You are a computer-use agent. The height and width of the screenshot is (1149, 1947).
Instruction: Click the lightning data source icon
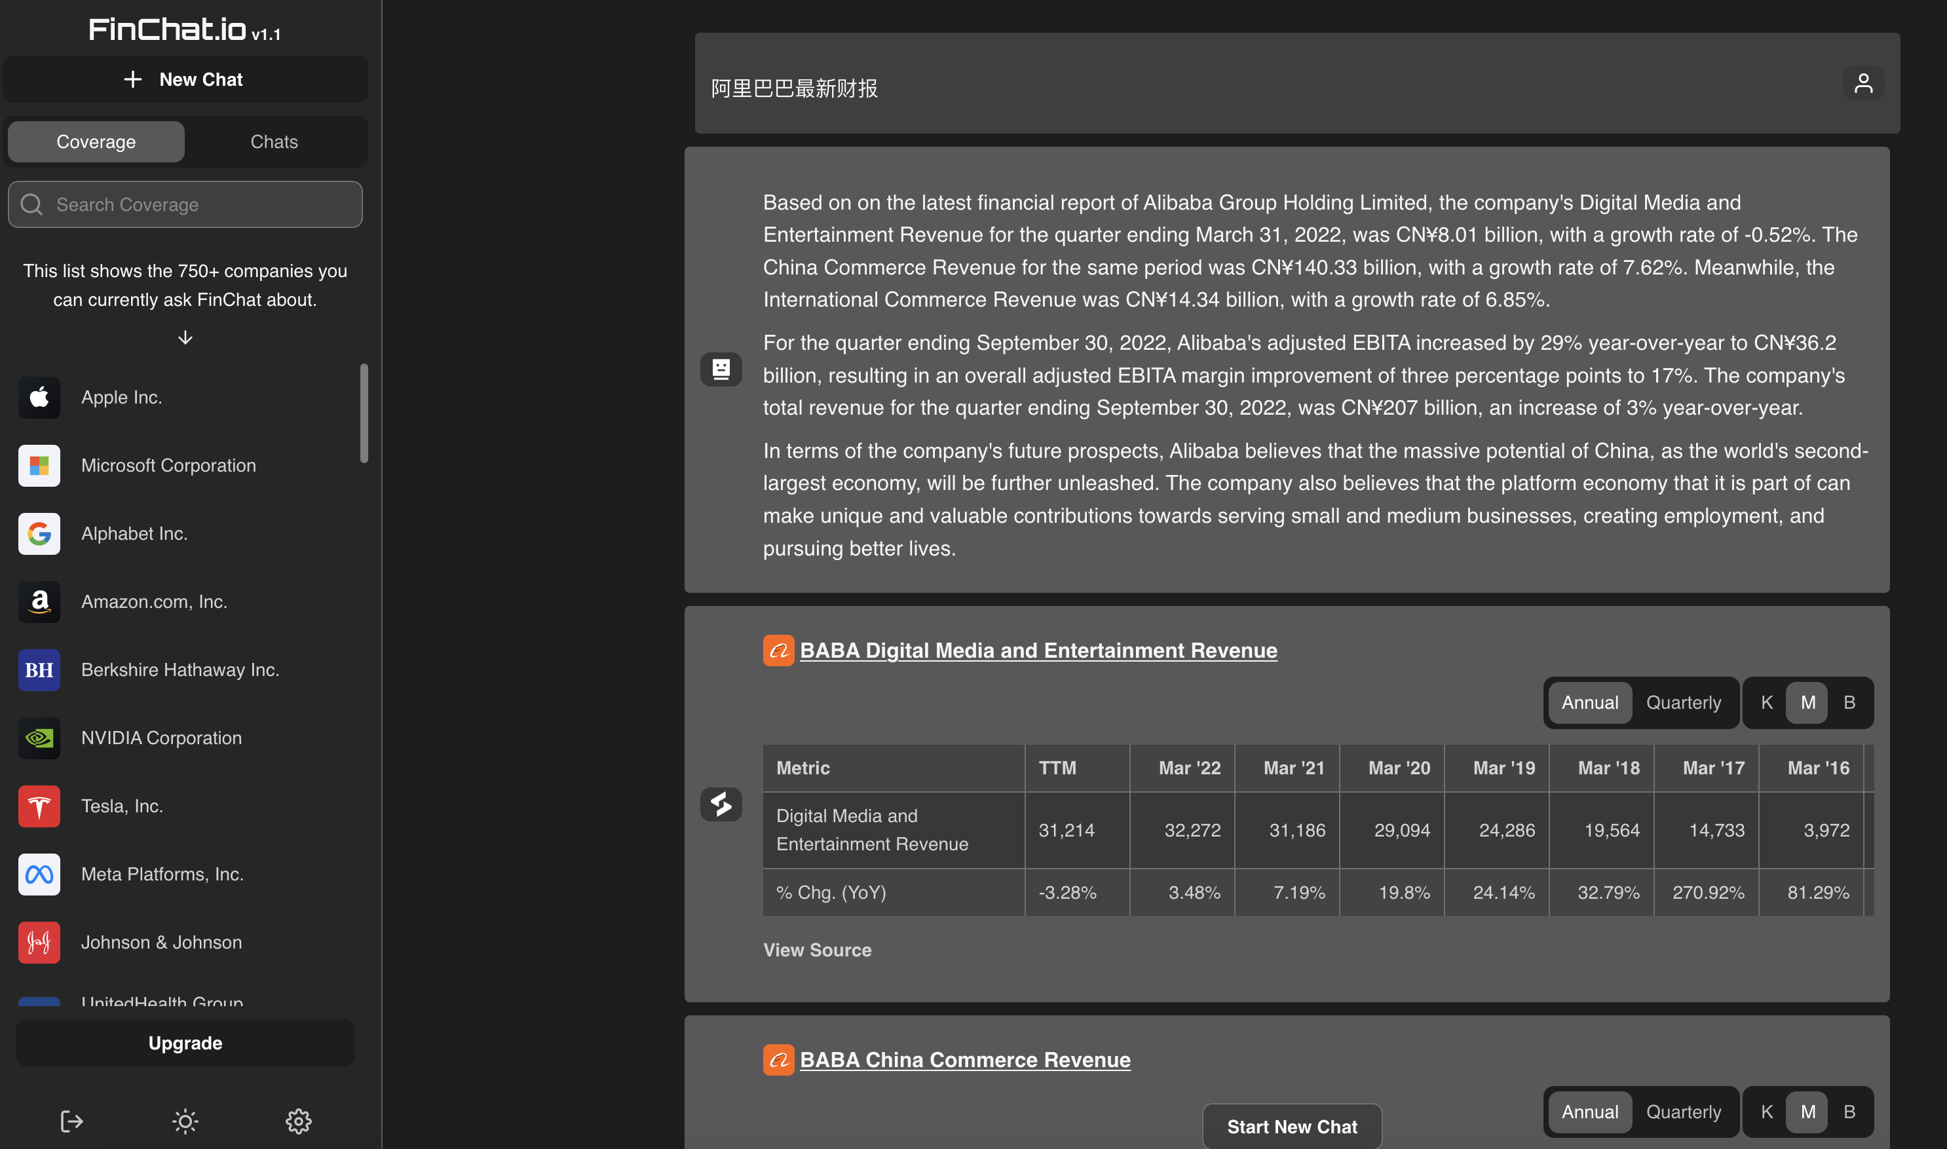[x=721, y=804]
